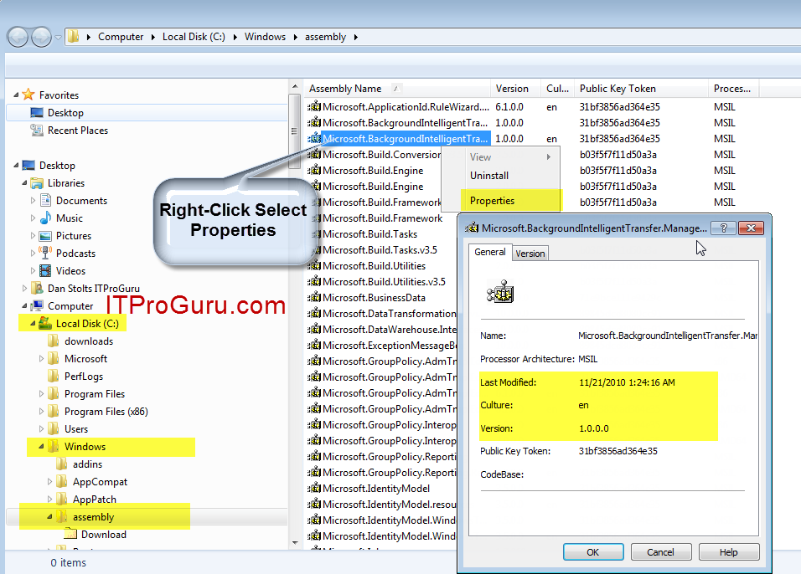The image size is (801, 574).
Task: Open Recent Places in Favorites
Action: coord(78,130)
